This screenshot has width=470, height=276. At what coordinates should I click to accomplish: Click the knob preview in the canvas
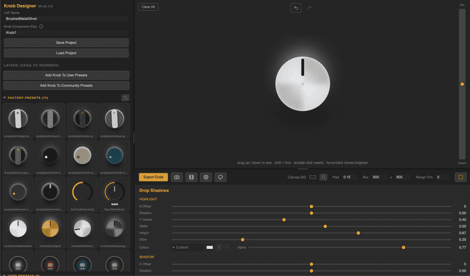pos(303,84)
